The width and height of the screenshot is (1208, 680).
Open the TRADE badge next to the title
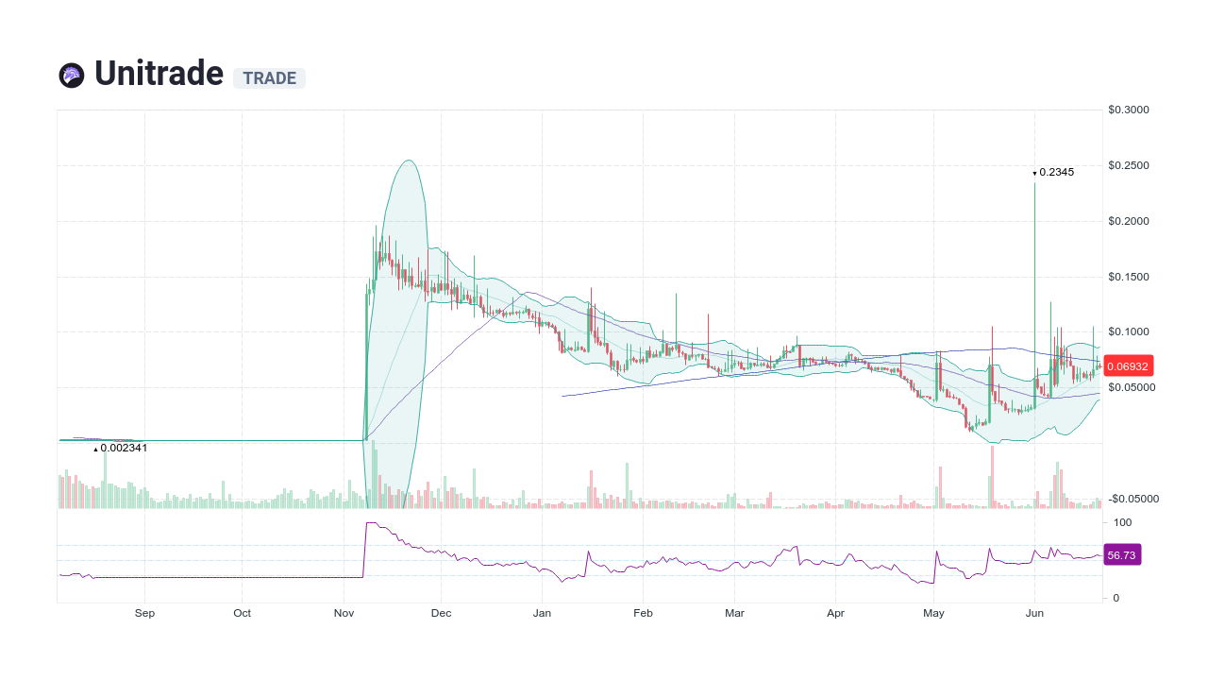(x=269, y=78)
